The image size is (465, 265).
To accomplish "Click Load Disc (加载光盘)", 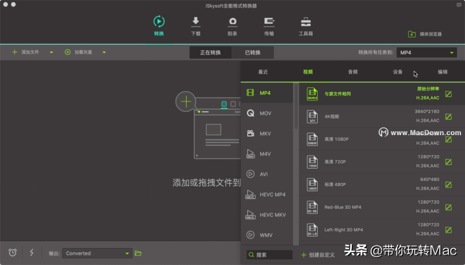I will 78,52.
